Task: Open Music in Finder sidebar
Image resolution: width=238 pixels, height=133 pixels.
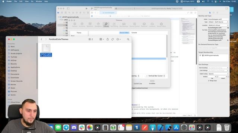Action: click(x=13, y=88)
